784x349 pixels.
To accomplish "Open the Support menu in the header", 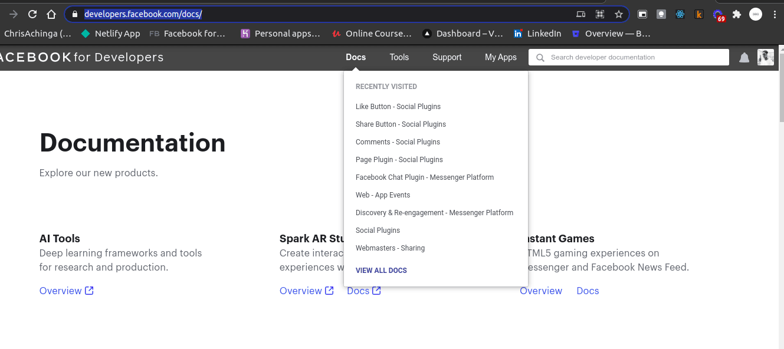I will click(447, 57).
